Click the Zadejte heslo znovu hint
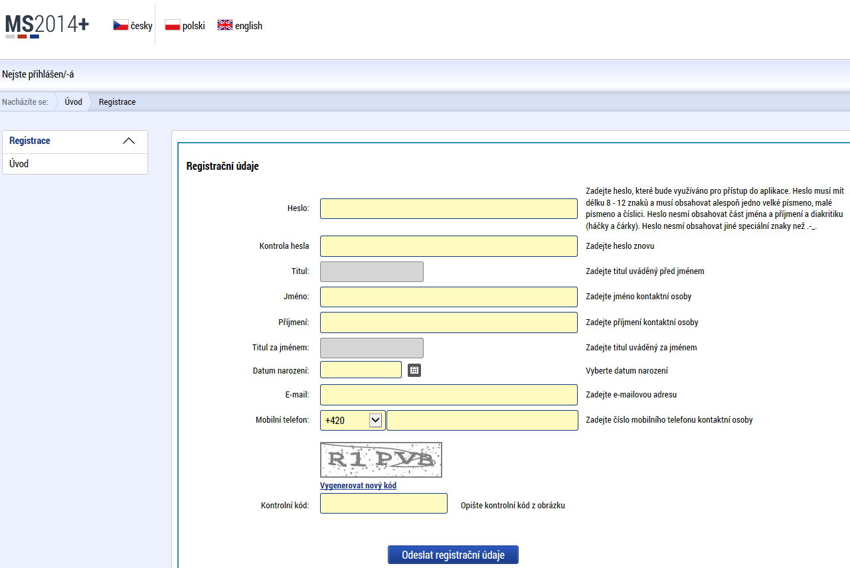Viewport: 850px width, 568px height. [x=620, y=246]
